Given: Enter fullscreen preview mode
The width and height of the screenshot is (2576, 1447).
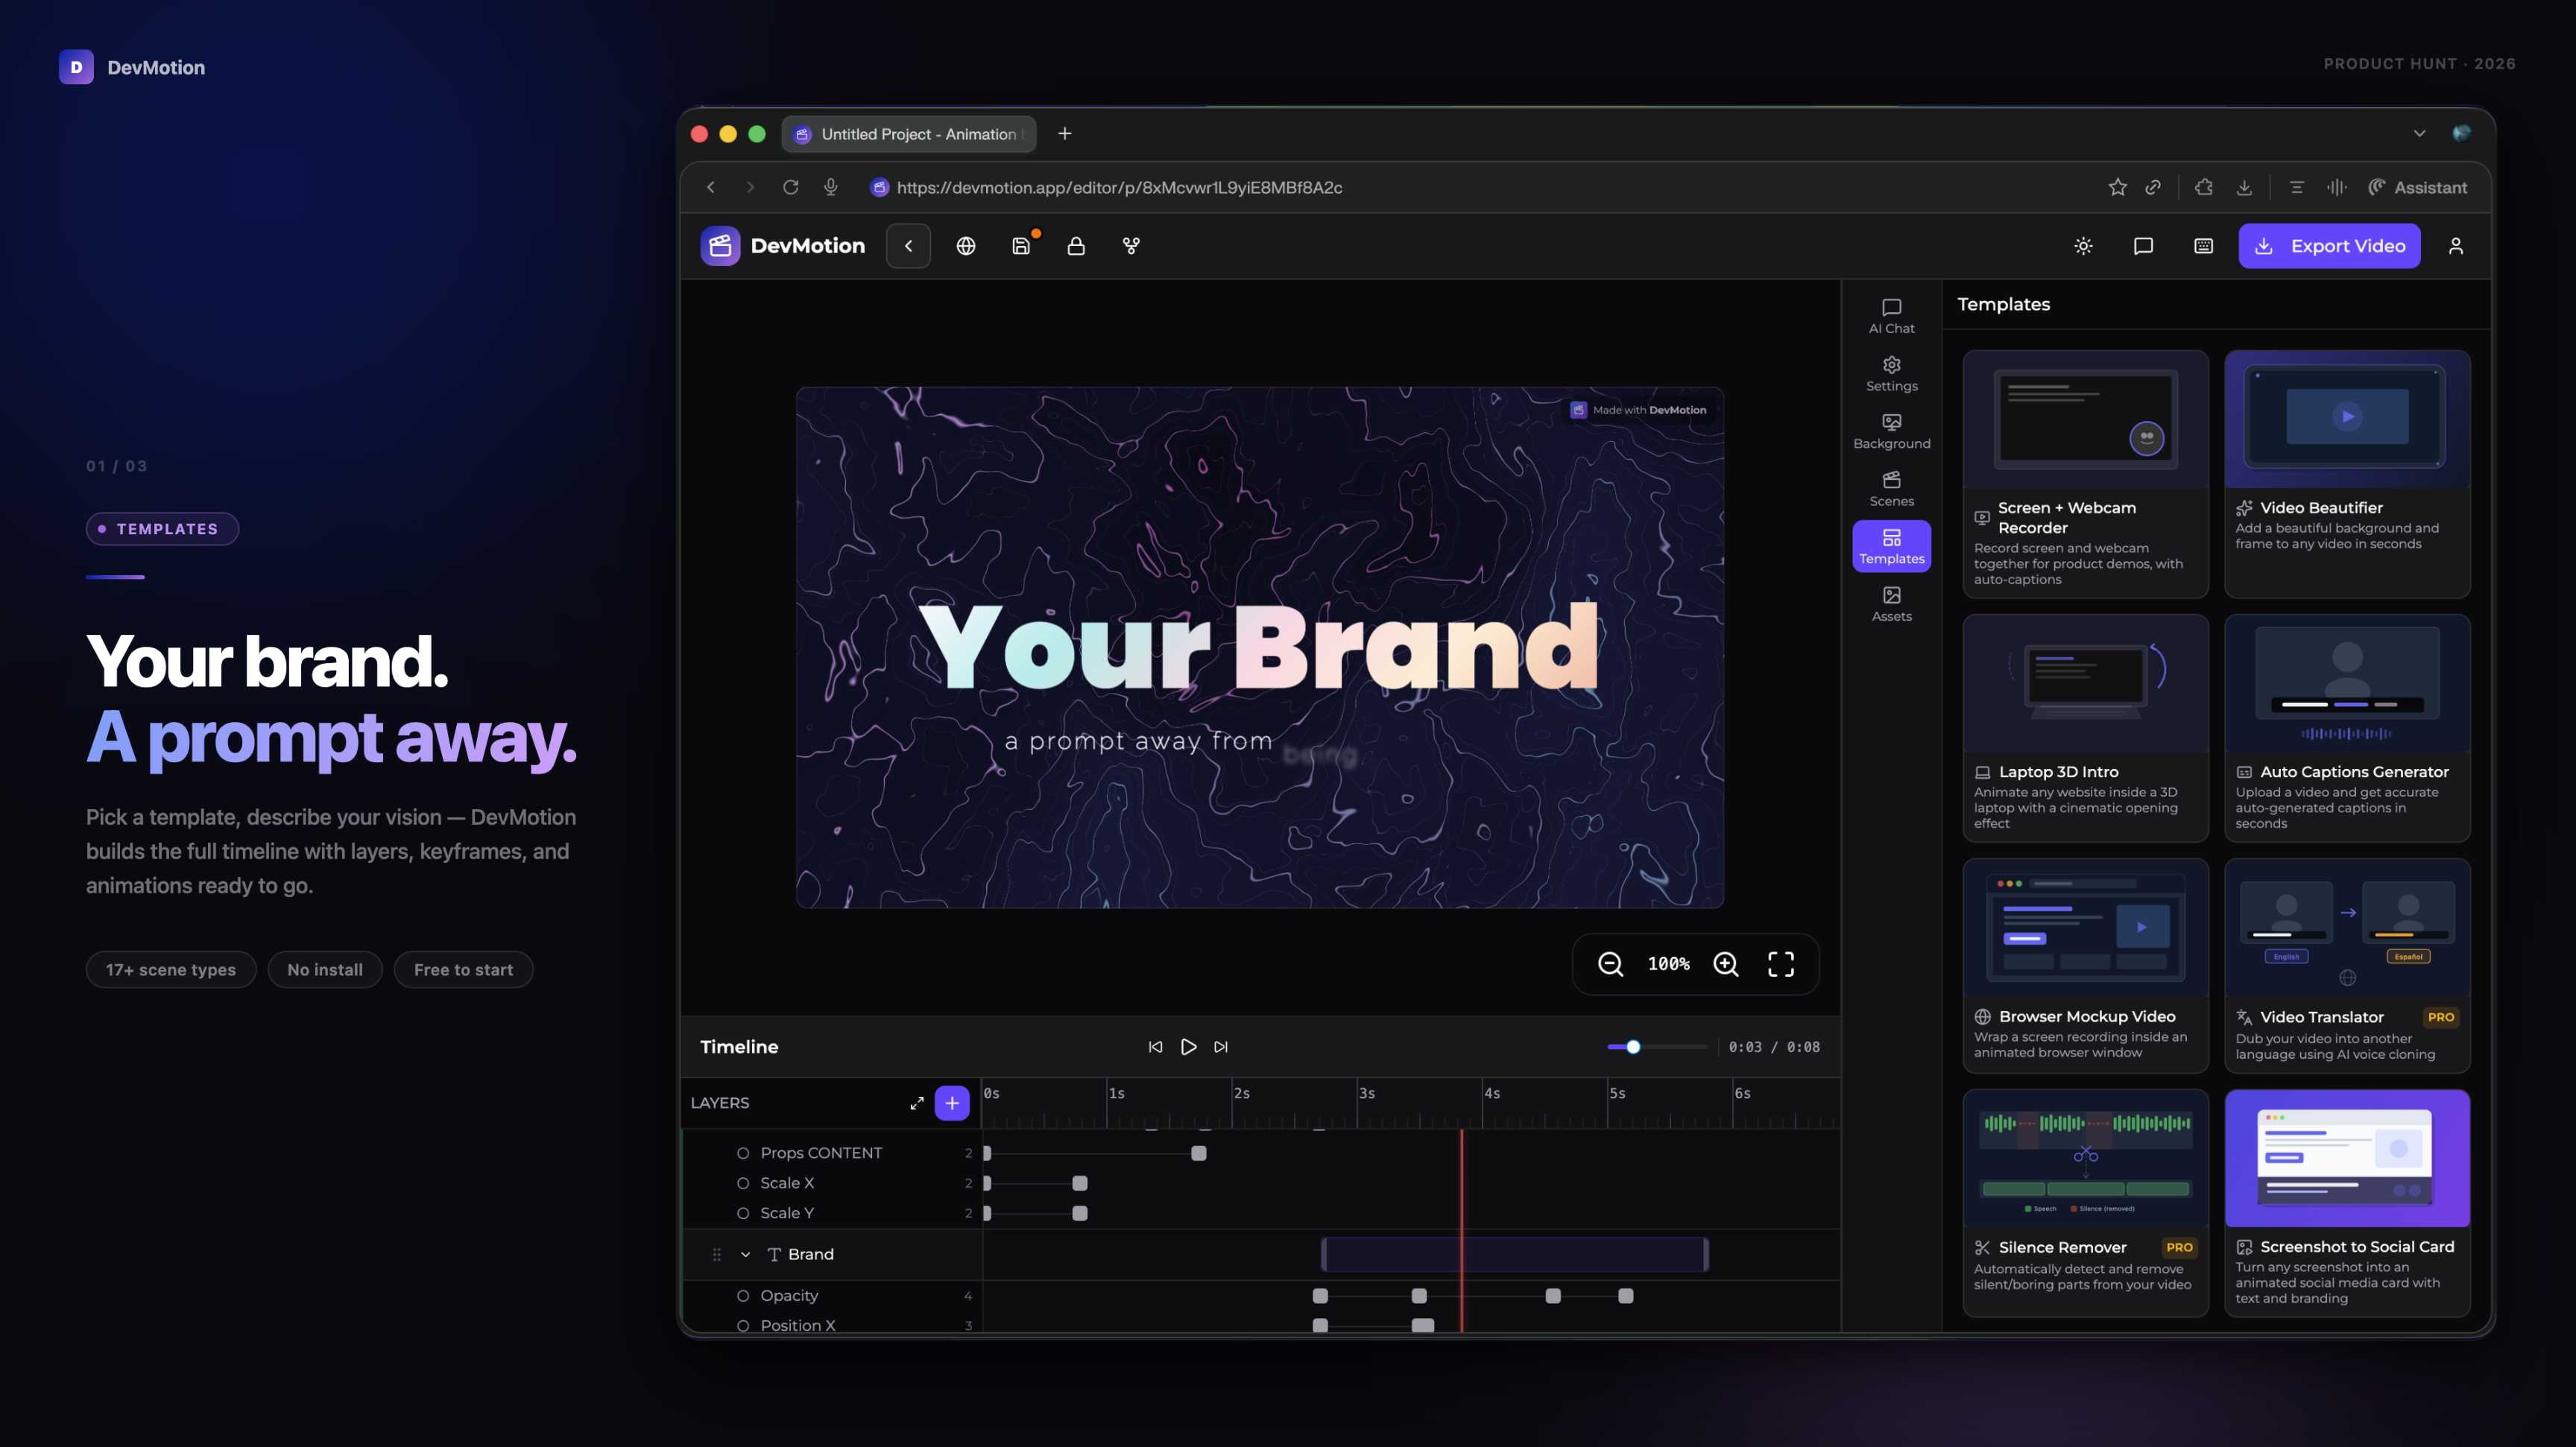Looking at the screenshot, I should click(1780, 963).
